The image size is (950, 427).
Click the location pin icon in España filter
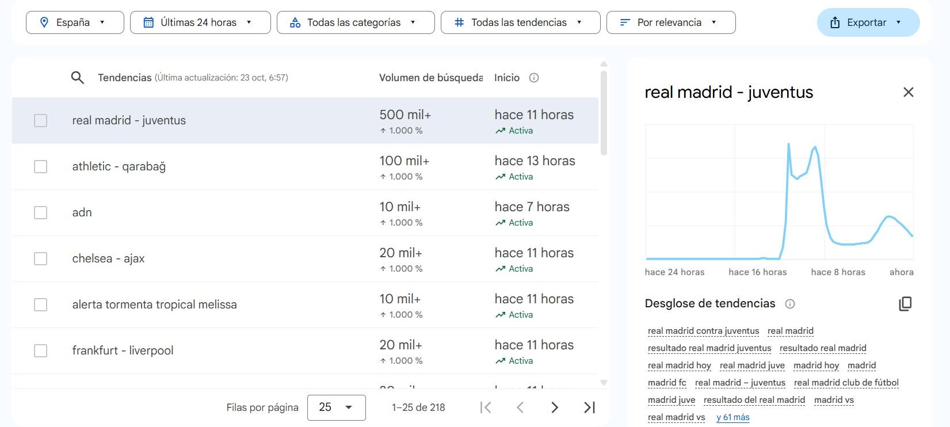[x=44, y=22]
